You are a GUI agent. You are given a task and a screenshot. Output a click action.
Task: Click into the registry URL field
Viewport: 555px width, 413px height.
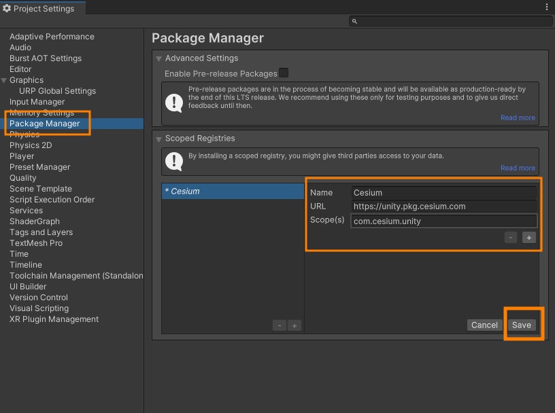tap(444, 206)
